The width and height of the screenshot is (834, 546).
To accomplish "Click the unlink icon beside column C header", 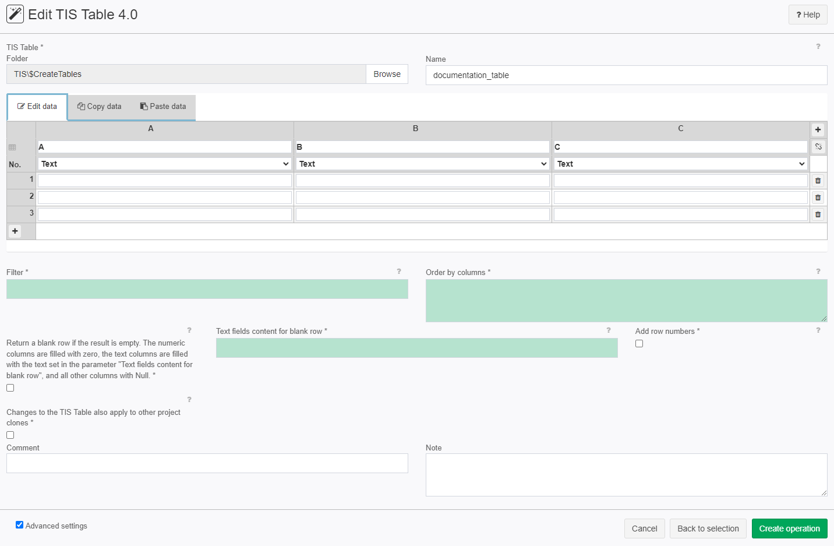I will point(818,146).
